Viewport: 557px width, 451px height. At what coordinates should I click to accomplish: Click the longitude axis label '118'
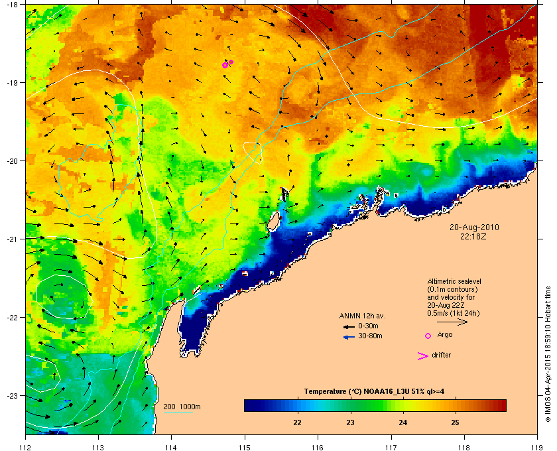point(464,447)
